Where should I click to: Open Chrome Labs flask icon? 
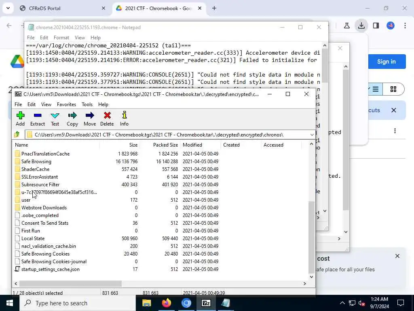346,26
